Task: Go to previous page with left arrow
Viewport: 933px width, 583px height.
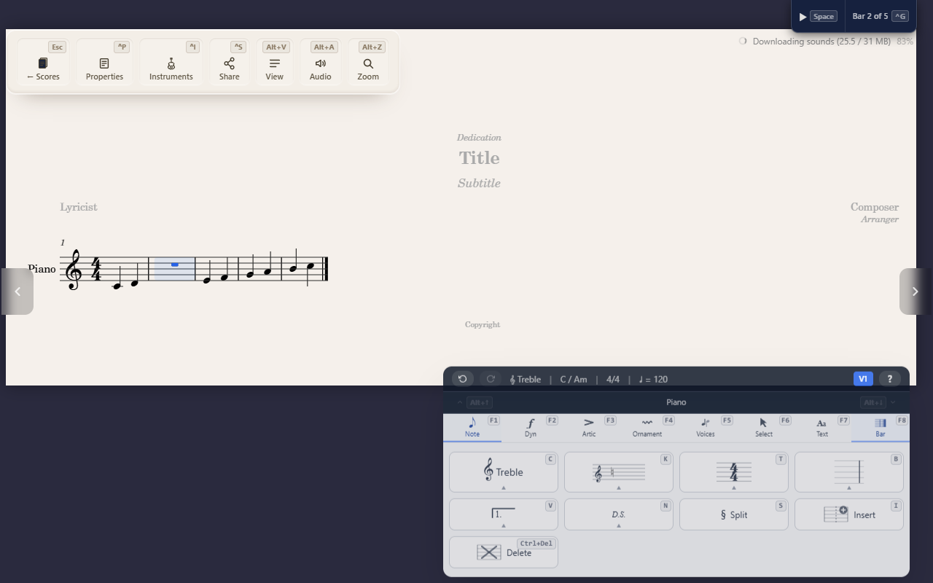Action: click(17, 291)
